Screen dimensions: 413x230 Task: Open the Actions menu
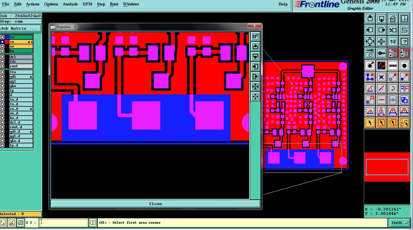coord(33,4)
